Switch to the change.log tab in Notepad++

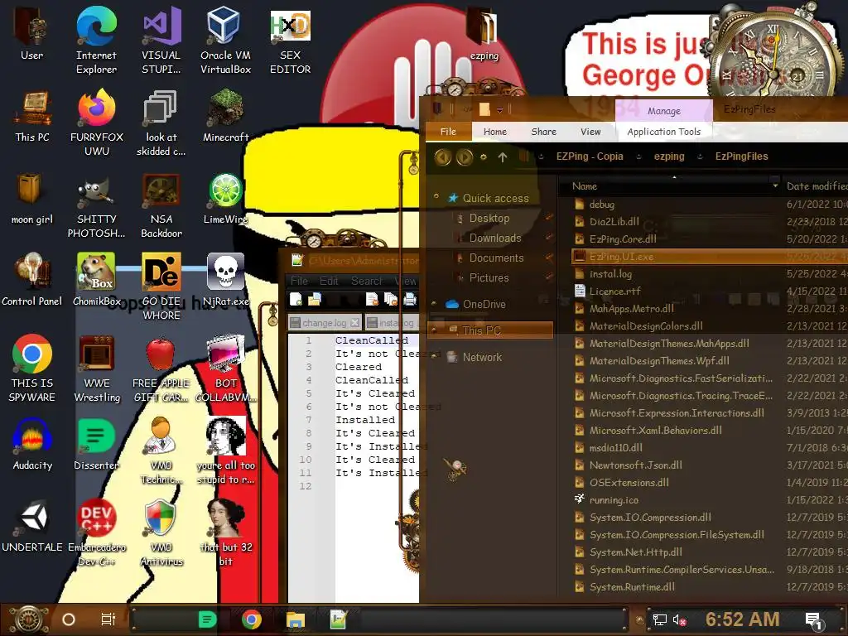(324, 323)
